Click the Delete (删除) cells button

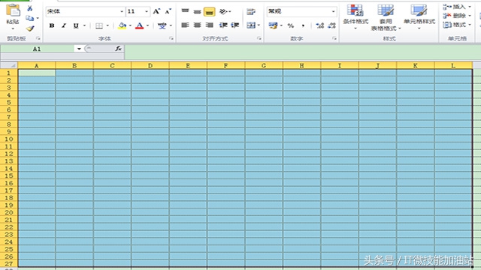point(456,16)
